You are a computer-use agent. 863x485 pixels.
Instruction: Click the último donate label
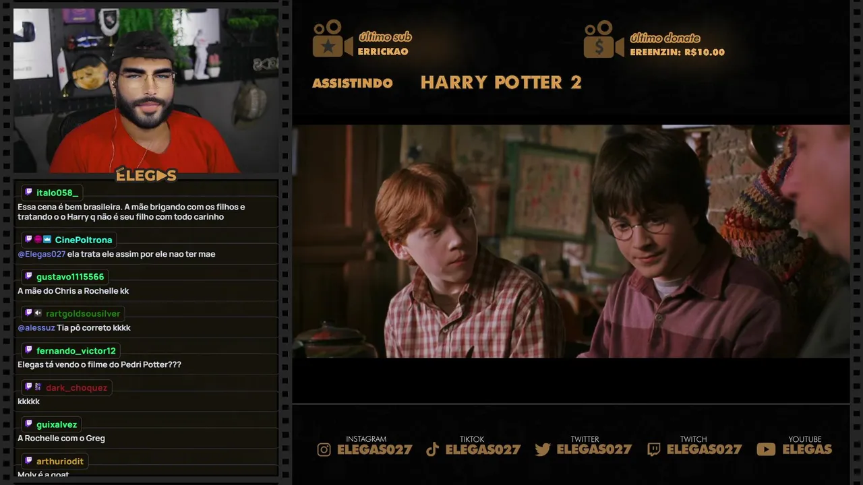[x=665, y=38]
